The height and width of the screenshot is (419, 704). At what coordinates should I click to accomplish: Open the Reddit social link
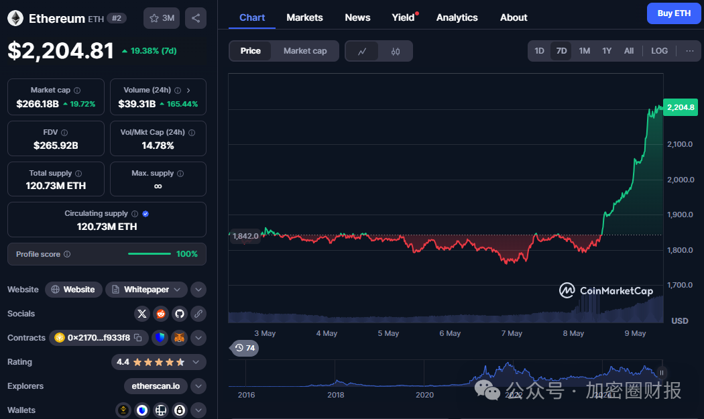click(161, 314)
